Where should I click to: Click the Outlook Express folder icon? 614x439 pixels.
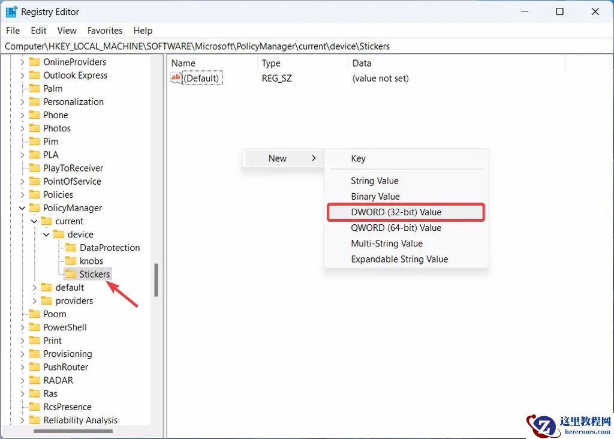[x=34, y=76]
